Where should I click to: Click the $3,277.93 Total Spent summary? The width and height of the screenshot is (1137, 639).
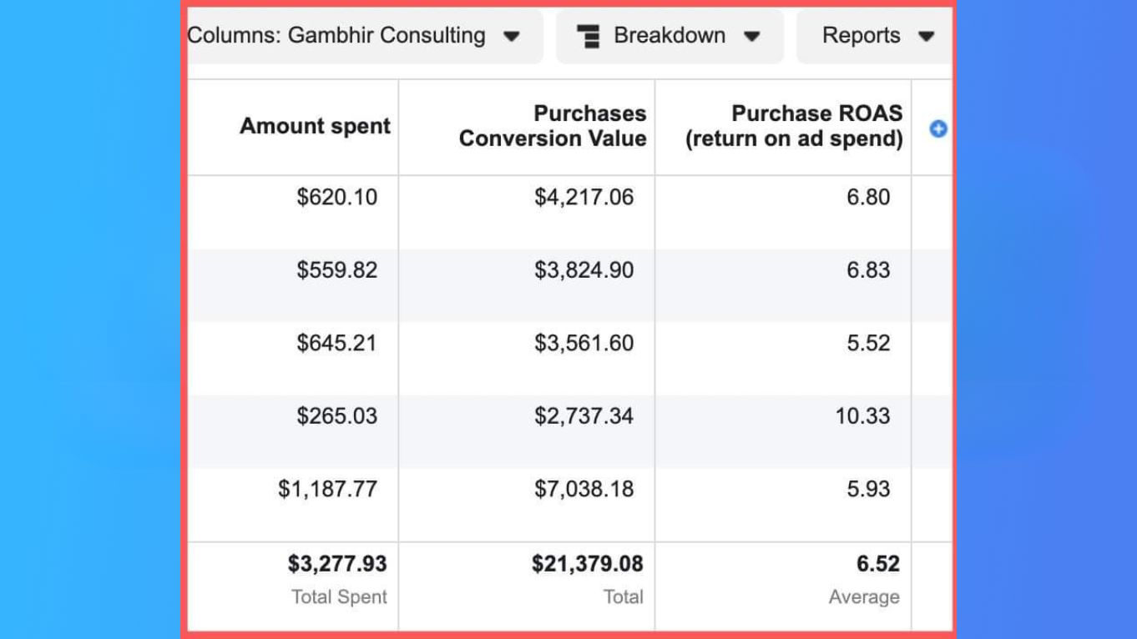click(x=337, y=565)
